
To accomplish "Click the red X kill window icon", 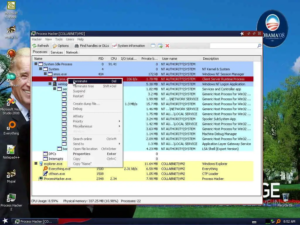I will pos(167,46).
